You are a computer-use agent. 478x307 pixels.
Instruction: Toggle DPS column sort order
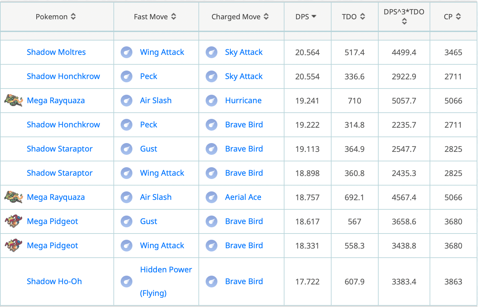(306, 17)
